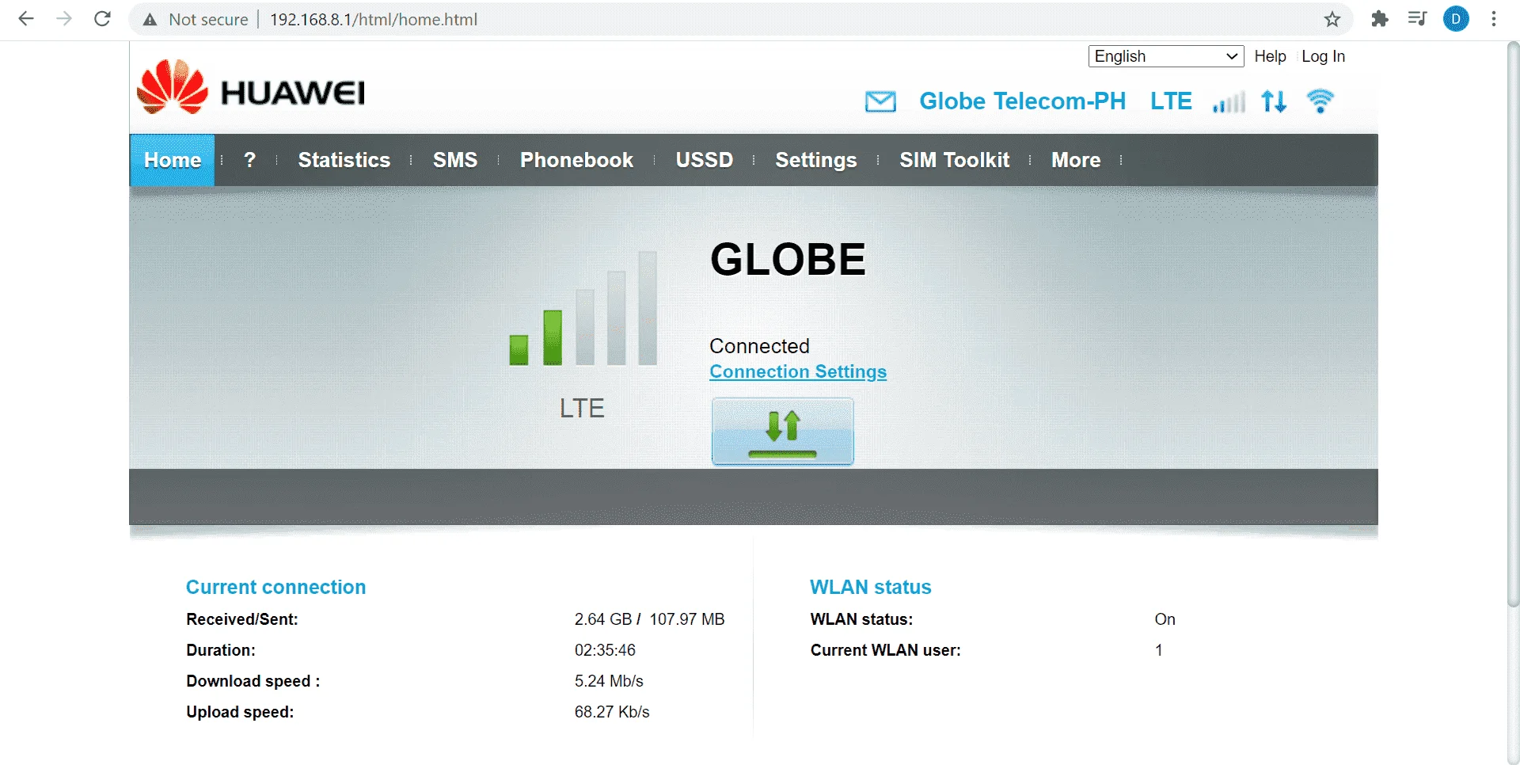Image resolution: width=1520 pixels, height=765 pixels.
Task: Click the browser back arrow
Action: [26, 19]
